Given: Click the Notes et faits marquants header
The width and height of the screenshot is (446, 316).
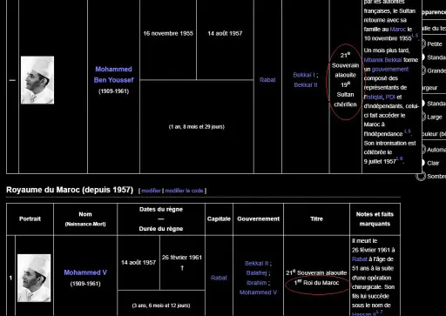Looking at the screenshot, I should 375,219.
